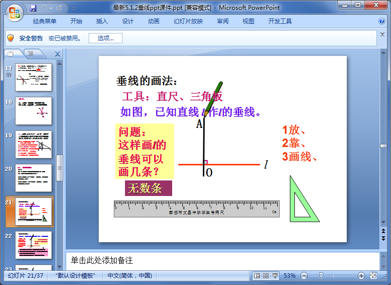Viewport: 391px width, 285px height.
Task: Click the 默认设计模板 theme indicator
Action: pos(75,276)
